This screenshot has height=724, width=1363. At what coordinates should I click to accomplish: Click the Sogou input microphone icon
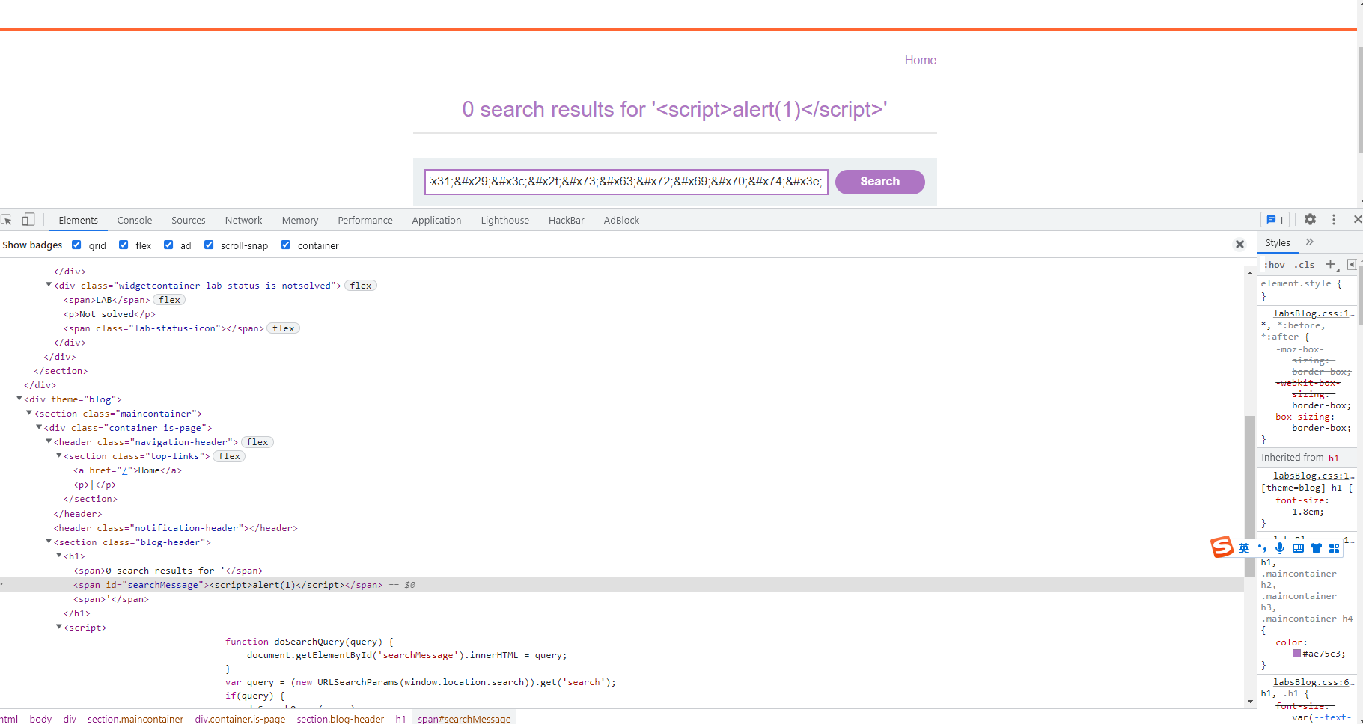[x=1279, y=548]
